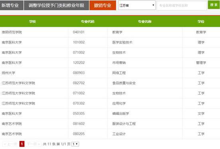Select the 应用化学 major name
This screenshot has width=220, height=149.
coord(119,103)
